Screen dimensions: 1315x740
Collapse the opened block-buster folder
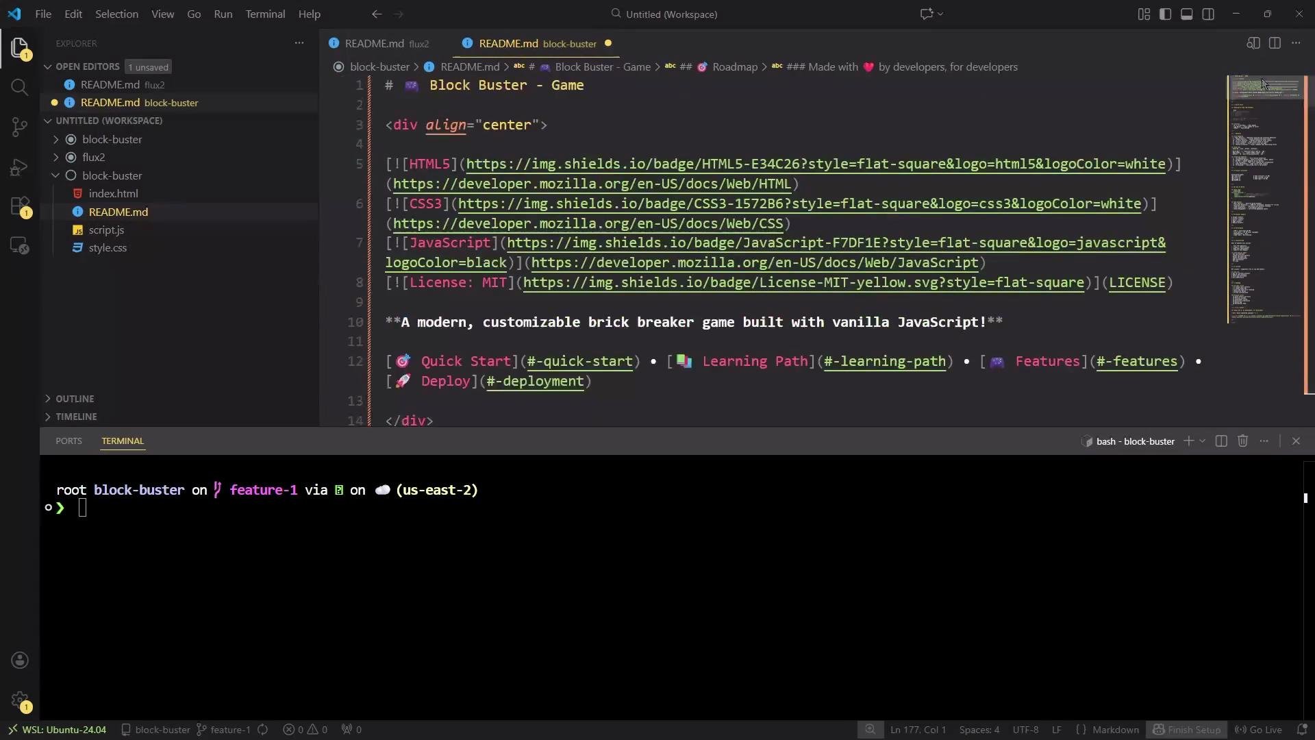56,175
